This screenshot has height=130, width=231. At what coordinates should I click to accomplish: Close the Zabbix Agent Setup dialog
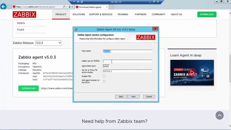coord(155,29)
